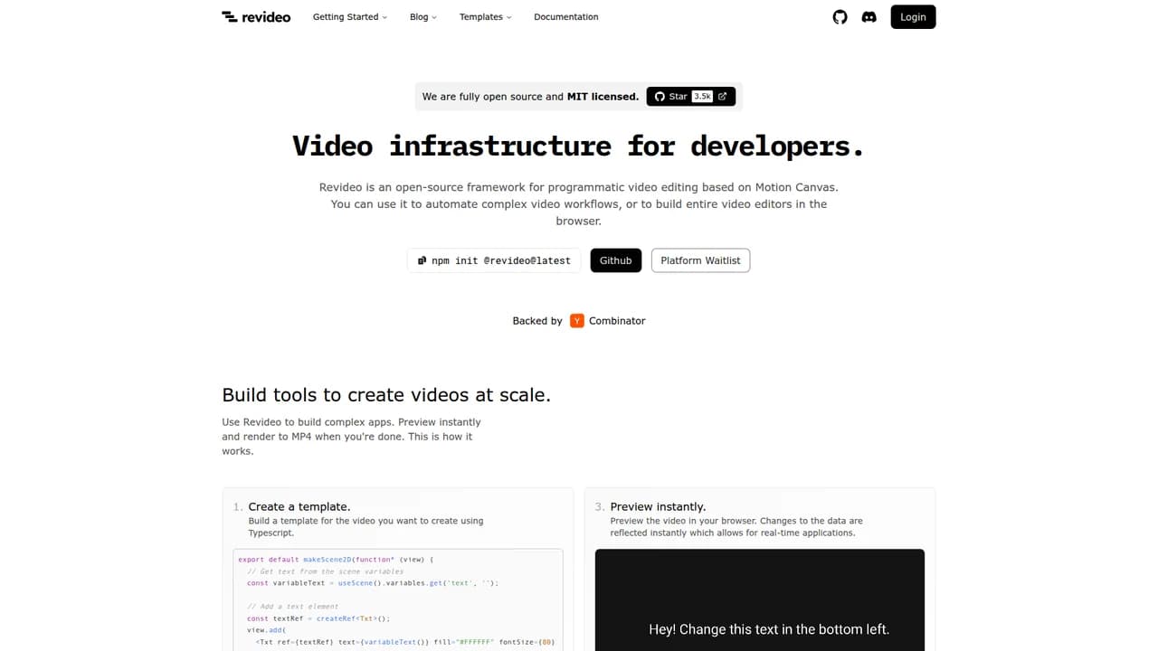Click the copy icon beside npm init
This screenshot has height=651, width=1158.
[422, 260]
